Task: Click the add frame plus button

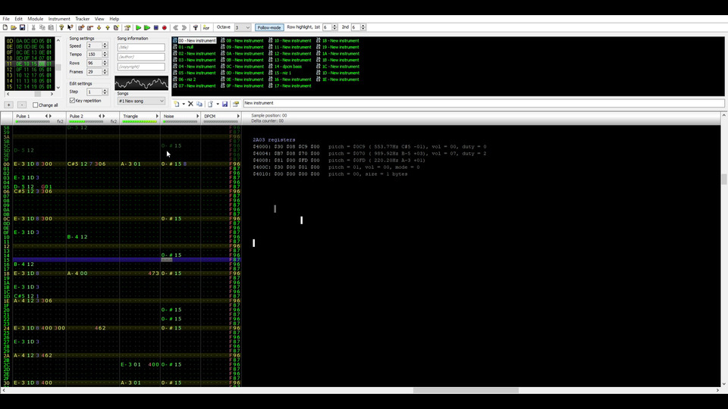Action: pos(9,105)
